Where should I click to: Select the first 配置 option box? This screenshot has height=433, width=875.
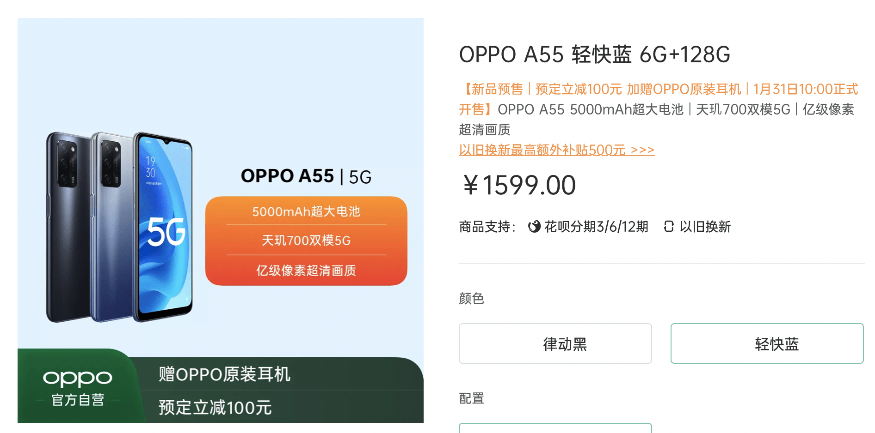(x=555, y=428)
